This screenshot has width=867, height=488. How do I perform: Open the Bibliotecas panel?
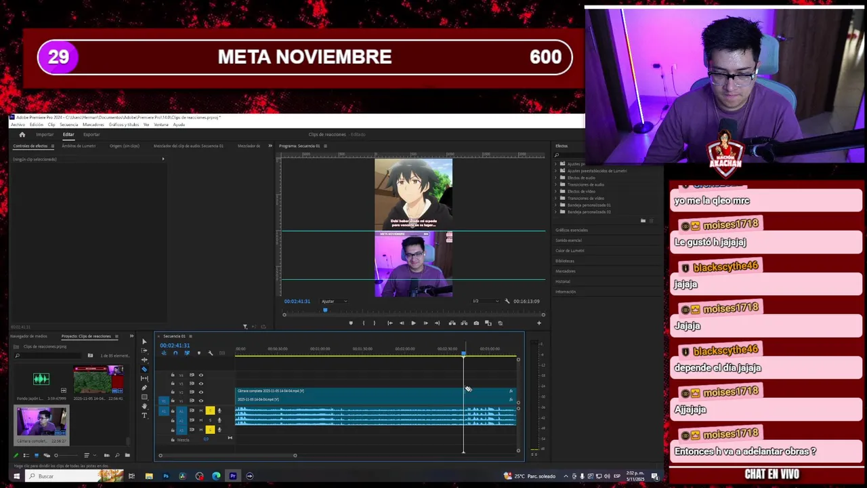[x=565, y=260]
